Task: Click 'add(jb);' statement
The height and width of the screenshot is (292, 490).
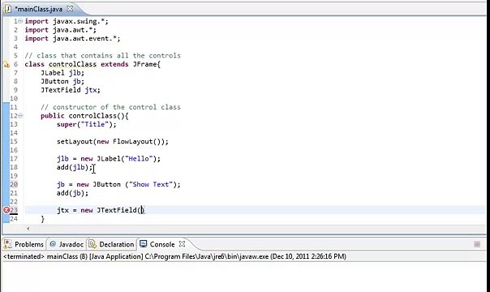Action: click(72, 193)
